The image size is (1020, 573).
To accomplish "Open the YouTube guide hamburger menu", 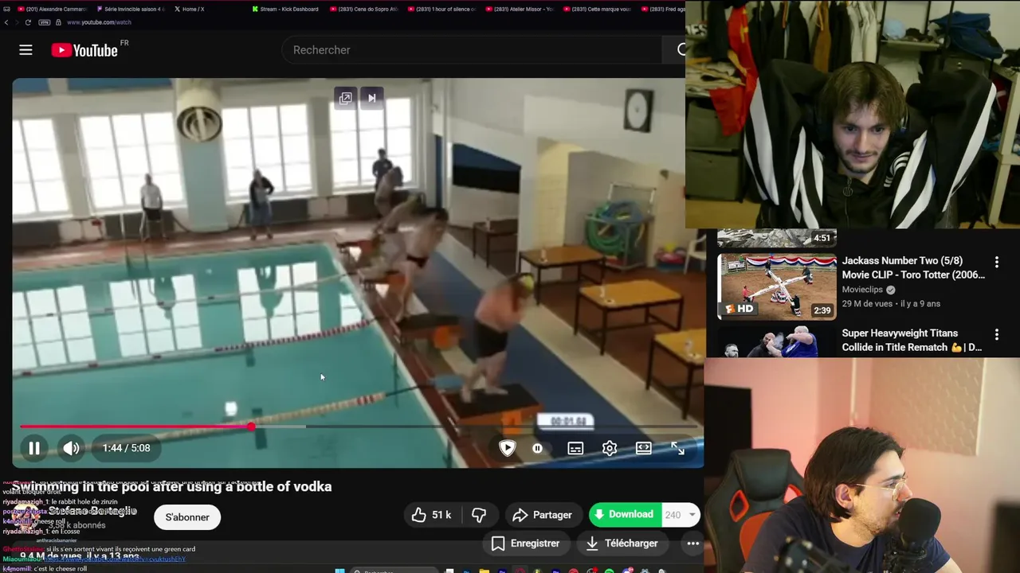I will pos(25,50).
